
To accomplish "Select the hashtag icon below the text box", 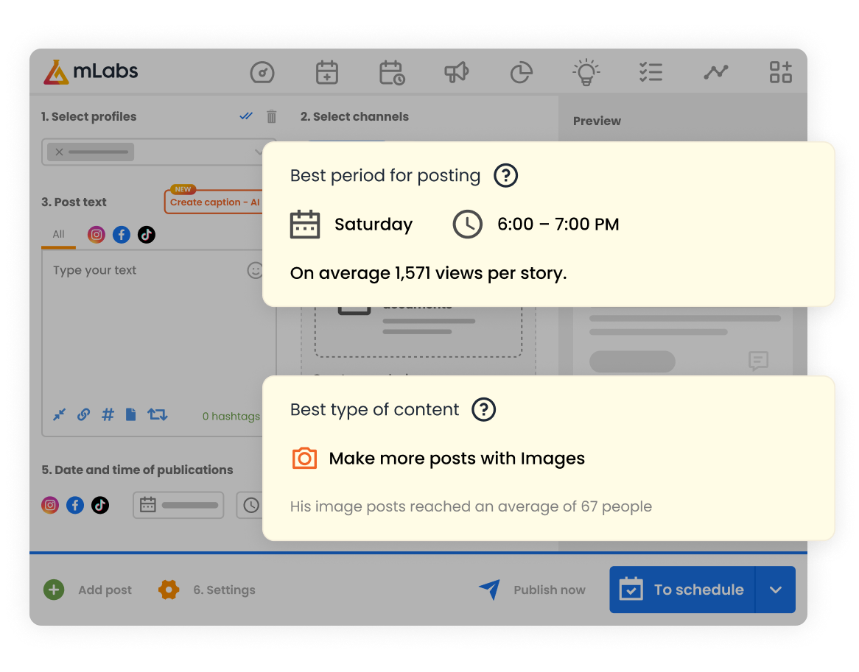I will [108, 414].
